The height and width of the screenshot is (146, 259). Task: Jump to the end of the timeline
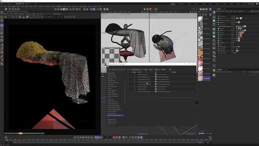tap(92, 137)
